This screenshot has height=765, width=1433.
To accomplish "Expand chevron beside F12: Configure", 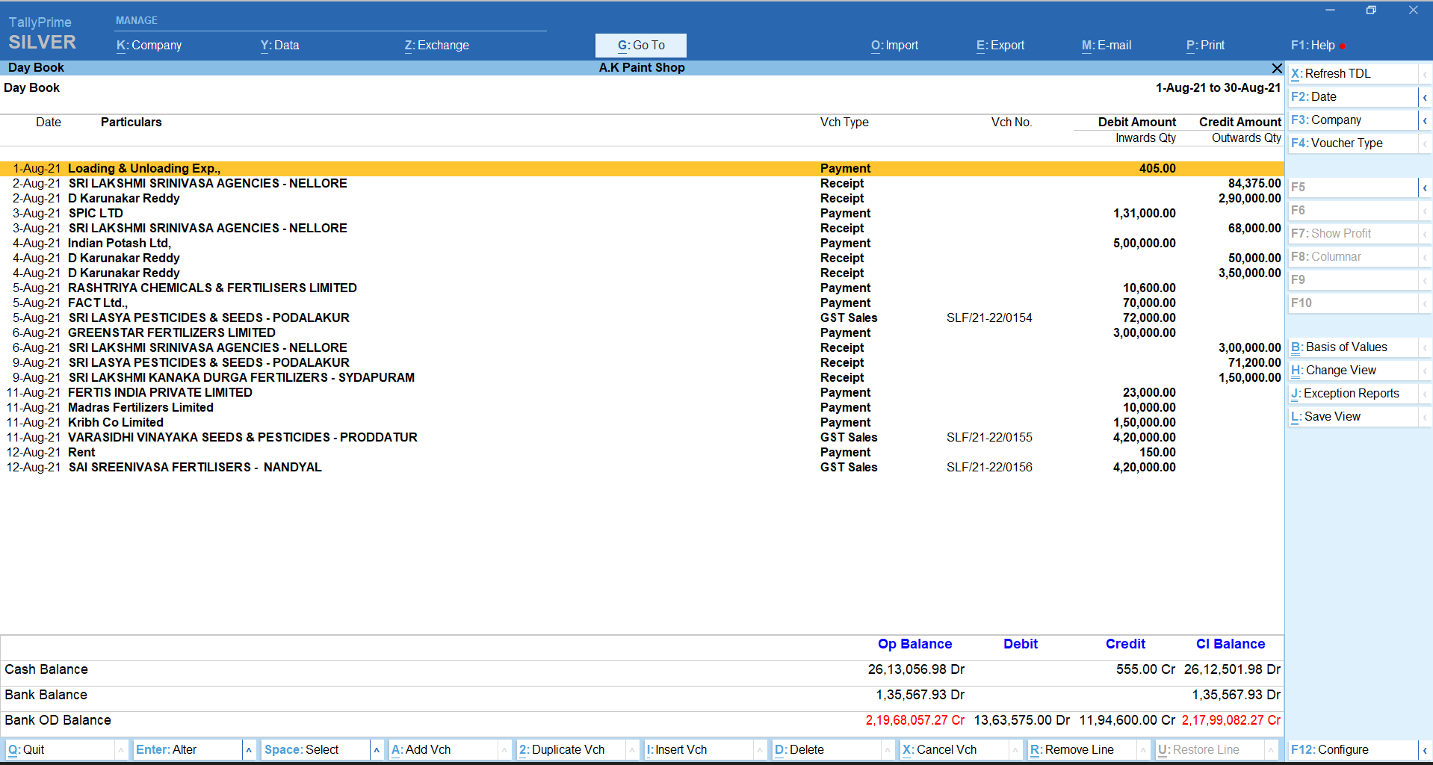I will point(1425,750).
